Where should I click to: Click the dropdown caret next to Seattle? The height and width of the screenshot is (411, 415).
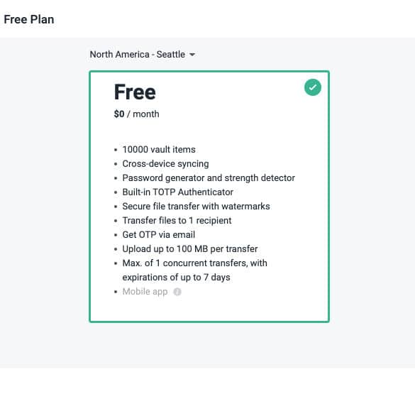[x=192, y=55]
